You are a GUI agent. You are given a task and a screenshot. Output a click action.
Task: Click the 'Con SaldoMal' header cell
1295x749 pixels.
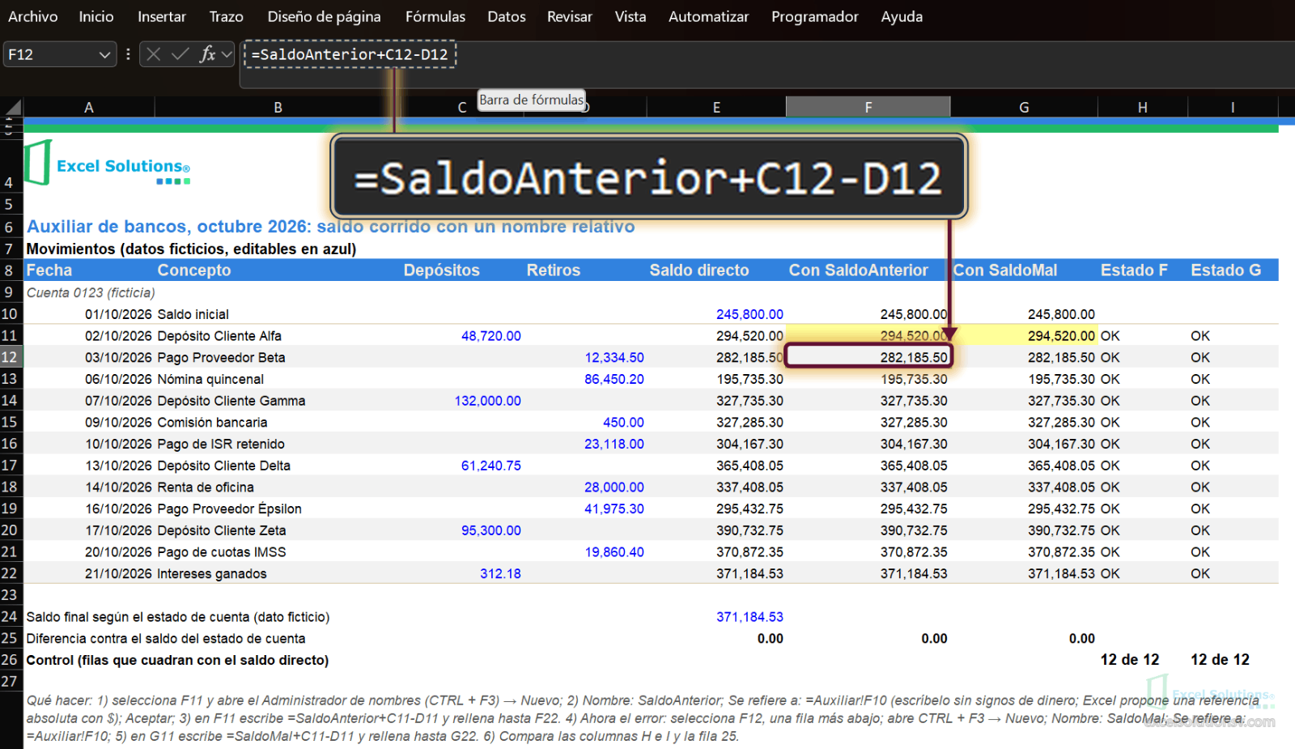tap(1024, 270)
